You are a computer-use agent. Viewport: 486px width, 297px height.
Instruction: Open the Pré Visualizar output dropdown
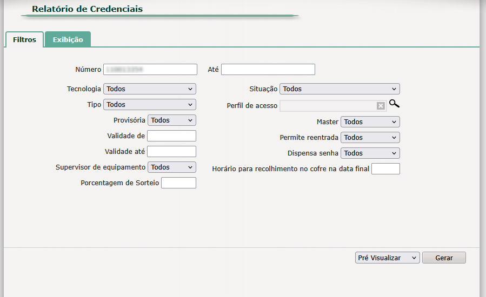point(388,258)
